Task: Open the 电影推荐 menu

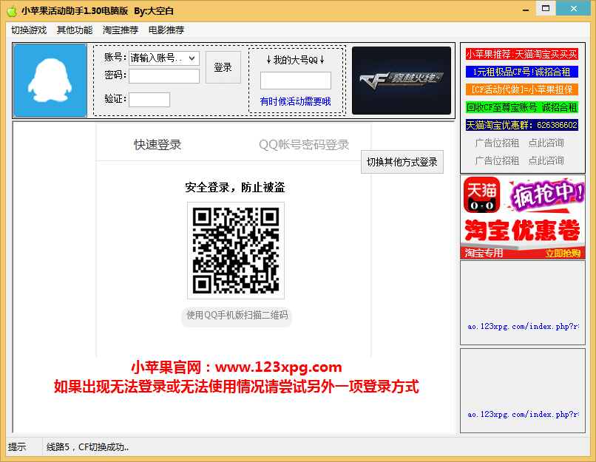Action: pos(166,30)
